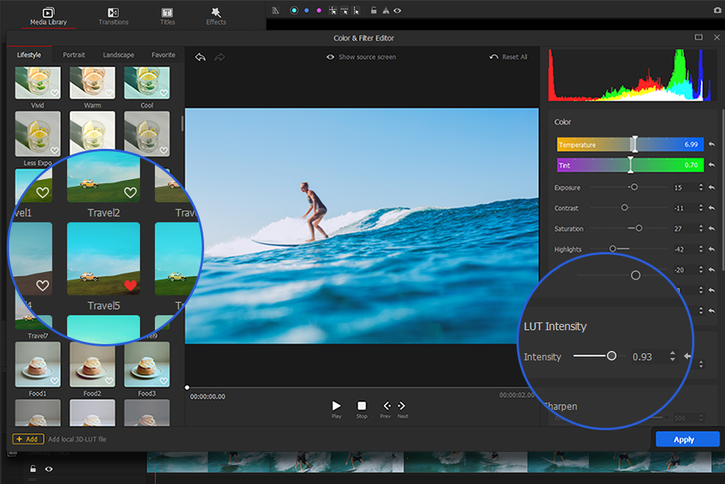Click the Apply button
The image size is (725, 484).
[686, 439]
